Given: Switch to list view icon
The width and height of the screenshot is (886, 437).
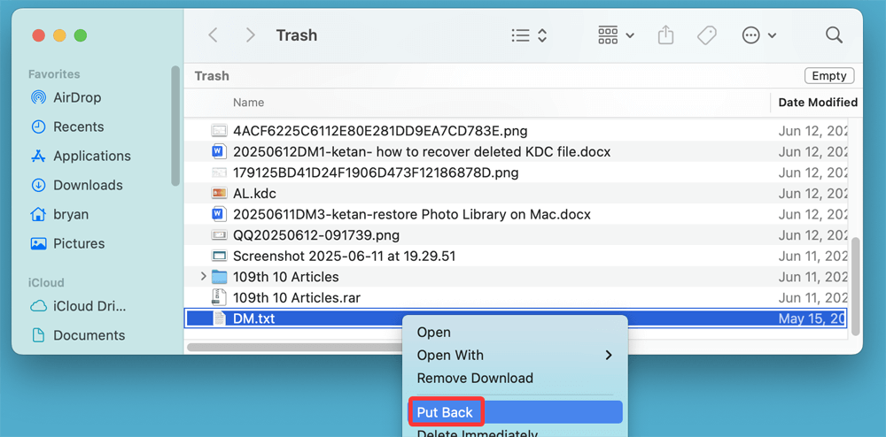Looking at the screenshot, I should coord(520,35).
